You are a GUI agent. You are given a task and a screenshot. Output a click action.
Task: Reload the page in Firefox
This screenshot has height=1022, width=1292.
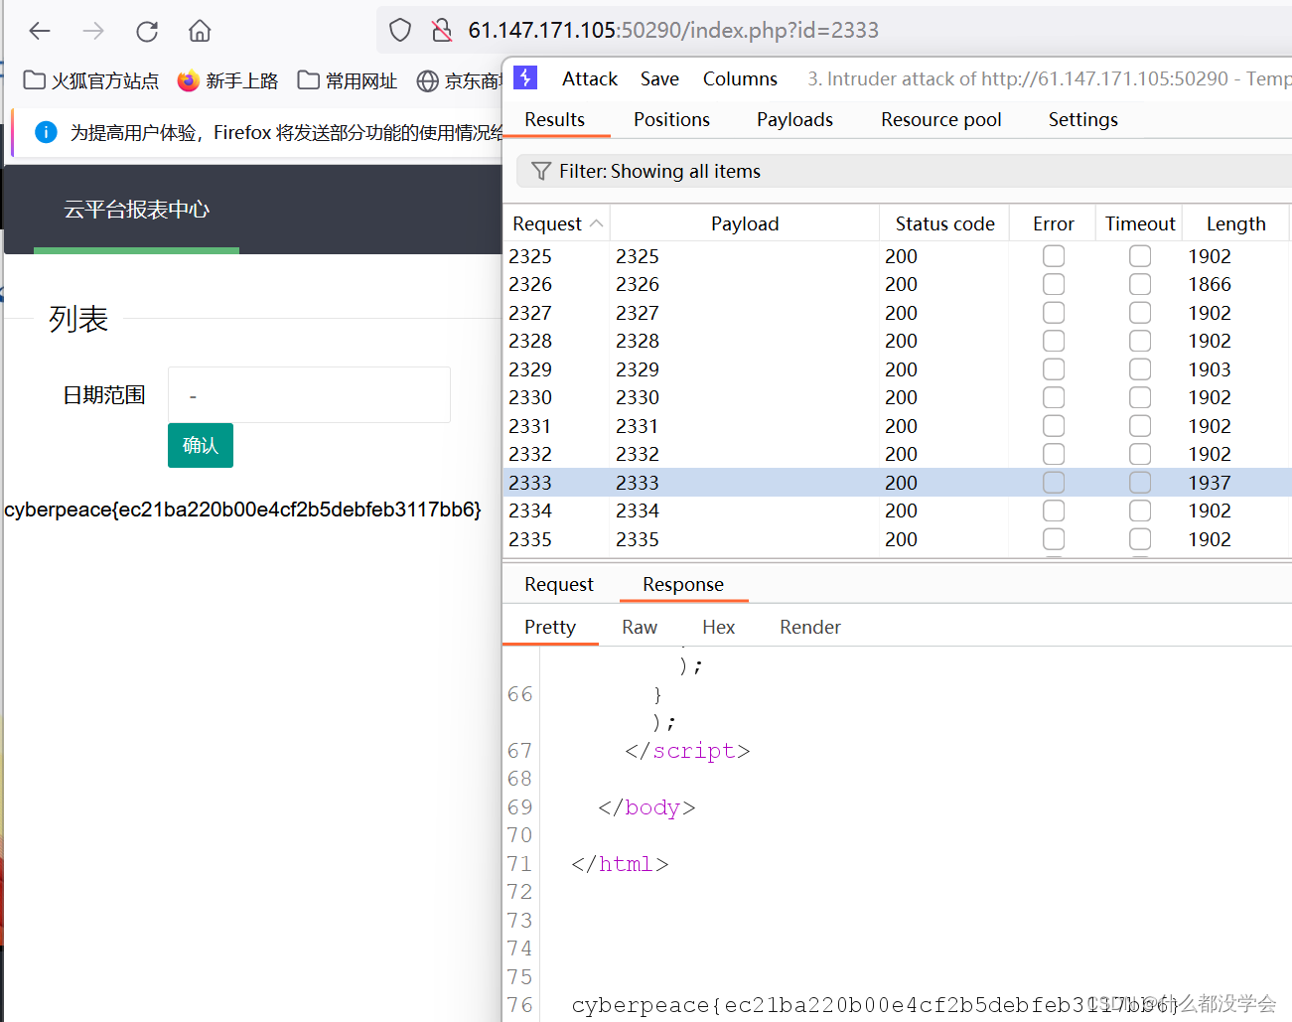pos(147,31)
